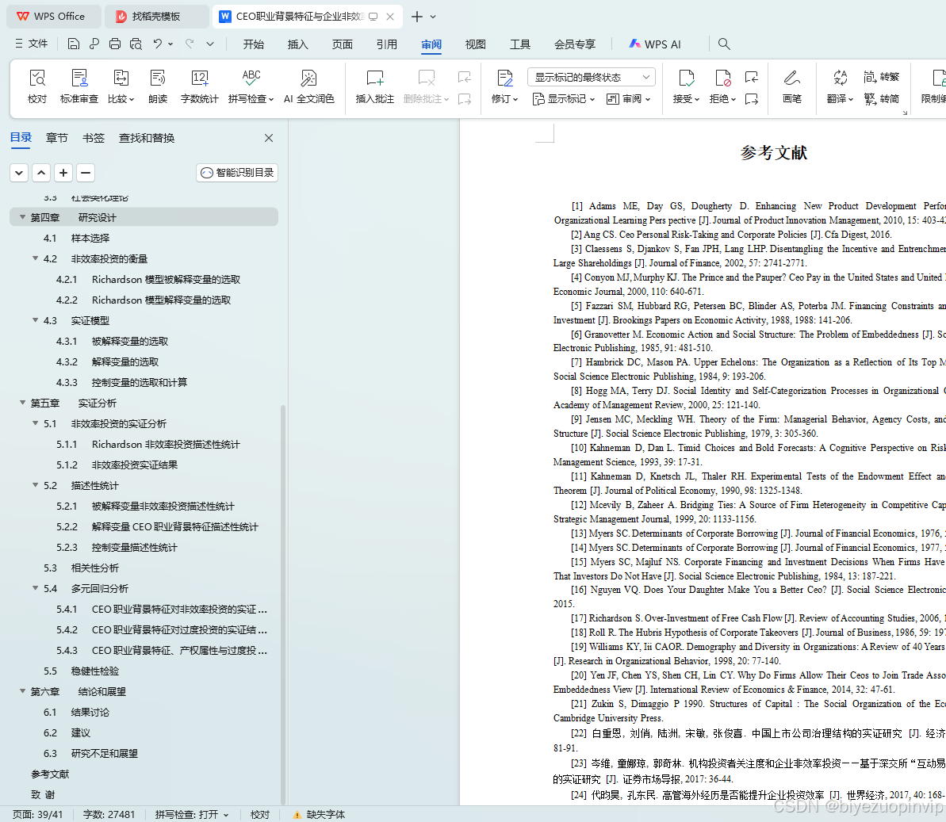
Task: Collapse the 4.2 非效率投资的衡量 node
Action: click(x=35, y=258)
